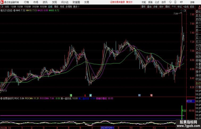
Task: Click the 多股 toolbar button
Action: click(155, 7)
